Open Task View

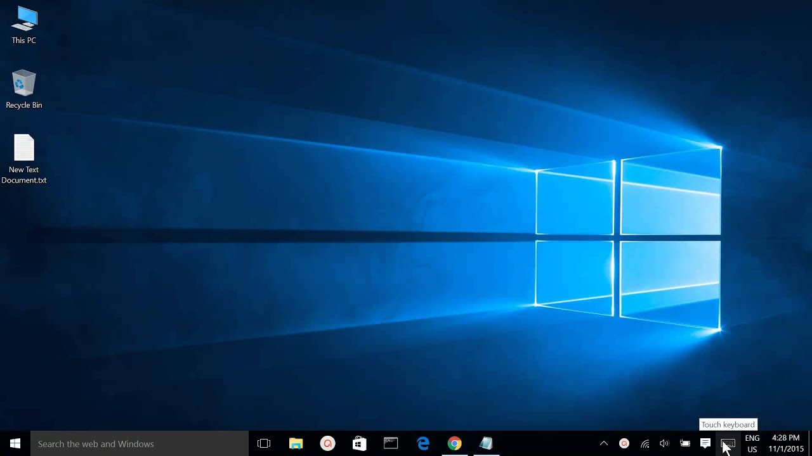(x=264, y=443)
